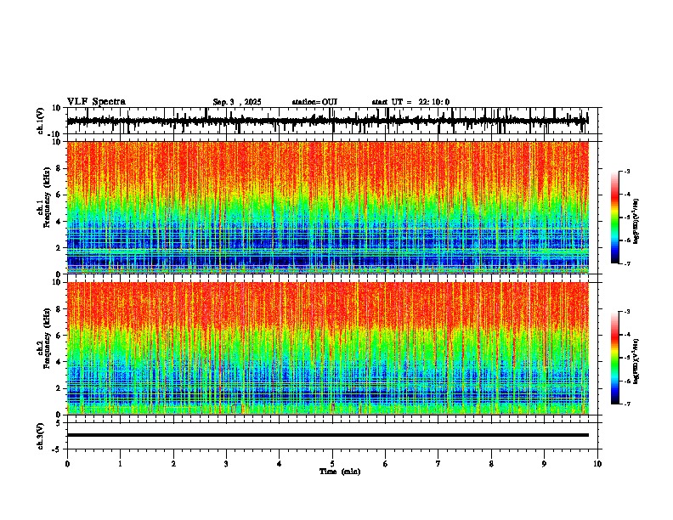Click the "6" tick on time axis
The image size is (673, 520).
(x=386, y=464)
